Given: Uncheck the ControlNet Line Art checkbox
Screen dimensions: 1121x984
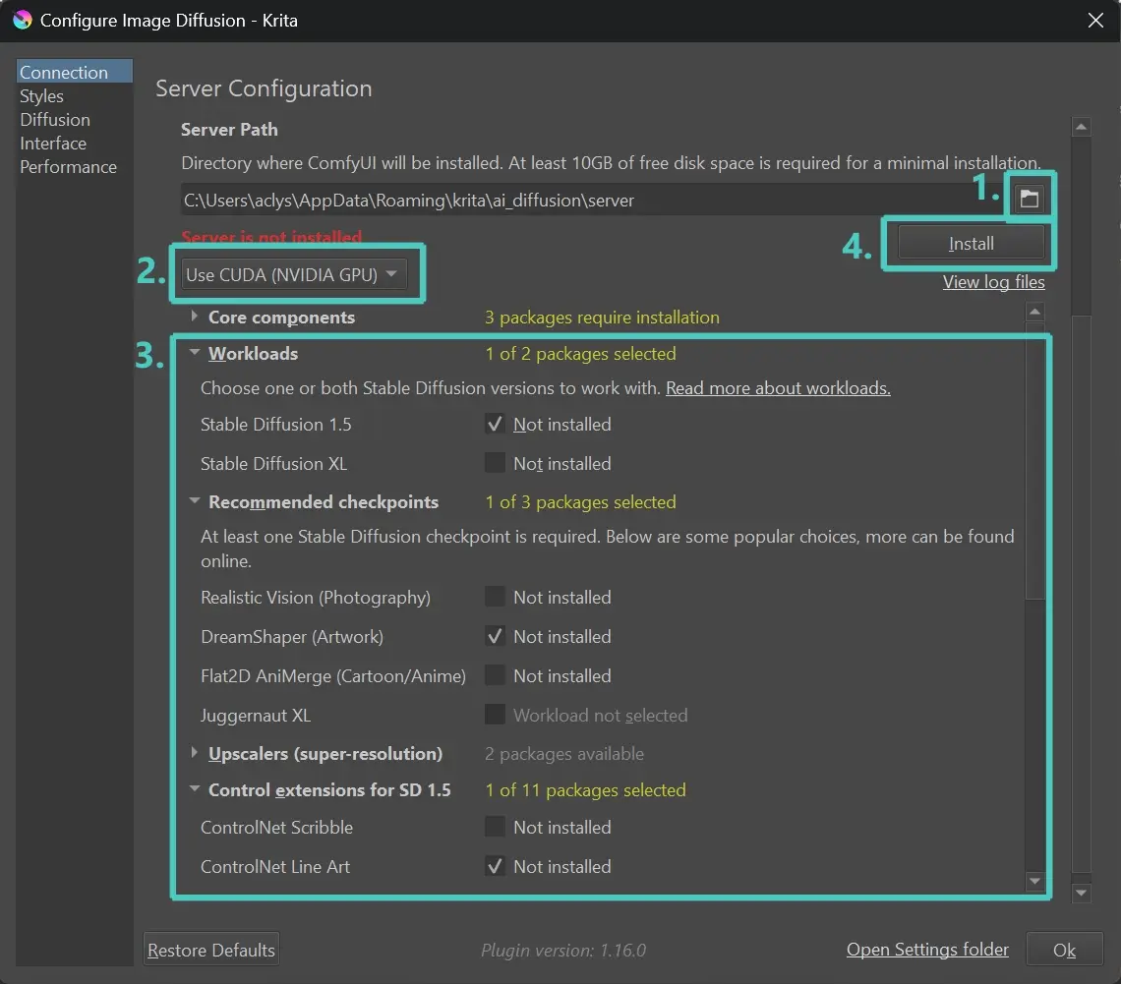Looking at the screenshot, I should click(495, 866).
